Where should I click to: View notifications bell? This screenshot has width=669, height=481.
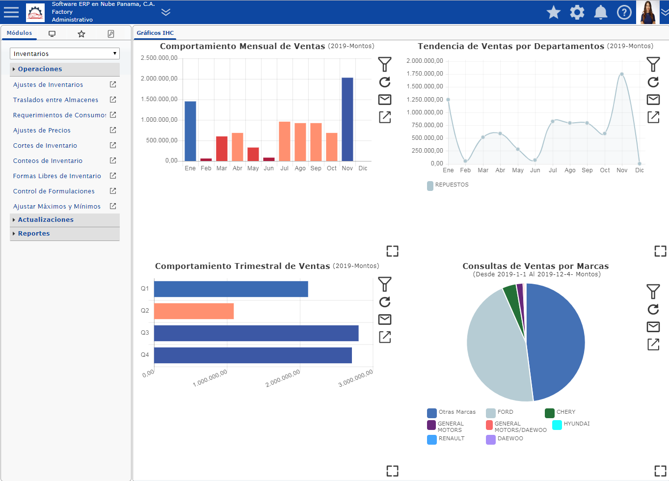click(600, 12)
